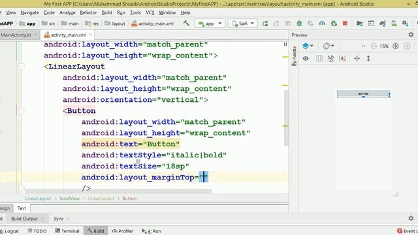Open the Refactor menu
Screen dimensions: 418x235
88,12
